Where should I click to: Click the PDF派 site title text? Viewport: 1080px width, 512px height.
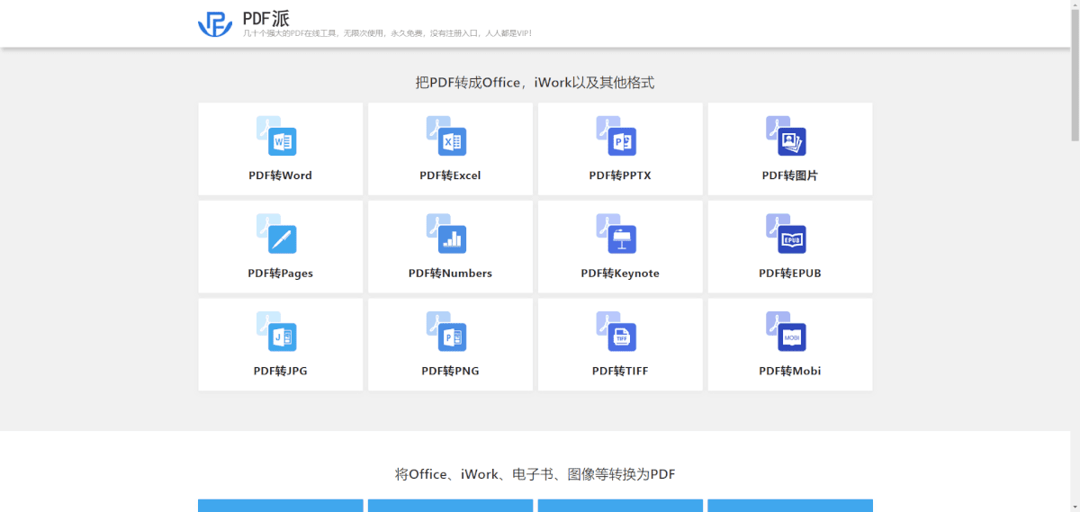[266, 18]
